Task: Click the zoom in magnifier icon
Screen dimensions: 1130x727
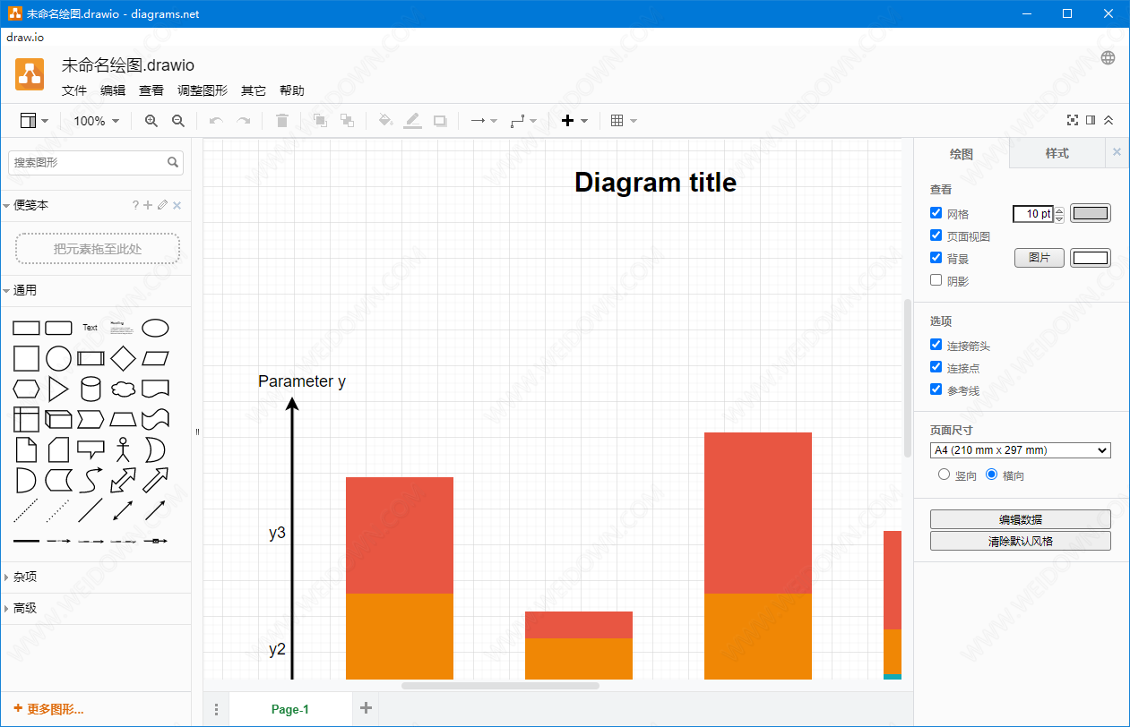Action: pyautogui.click(x=151, y=121)
